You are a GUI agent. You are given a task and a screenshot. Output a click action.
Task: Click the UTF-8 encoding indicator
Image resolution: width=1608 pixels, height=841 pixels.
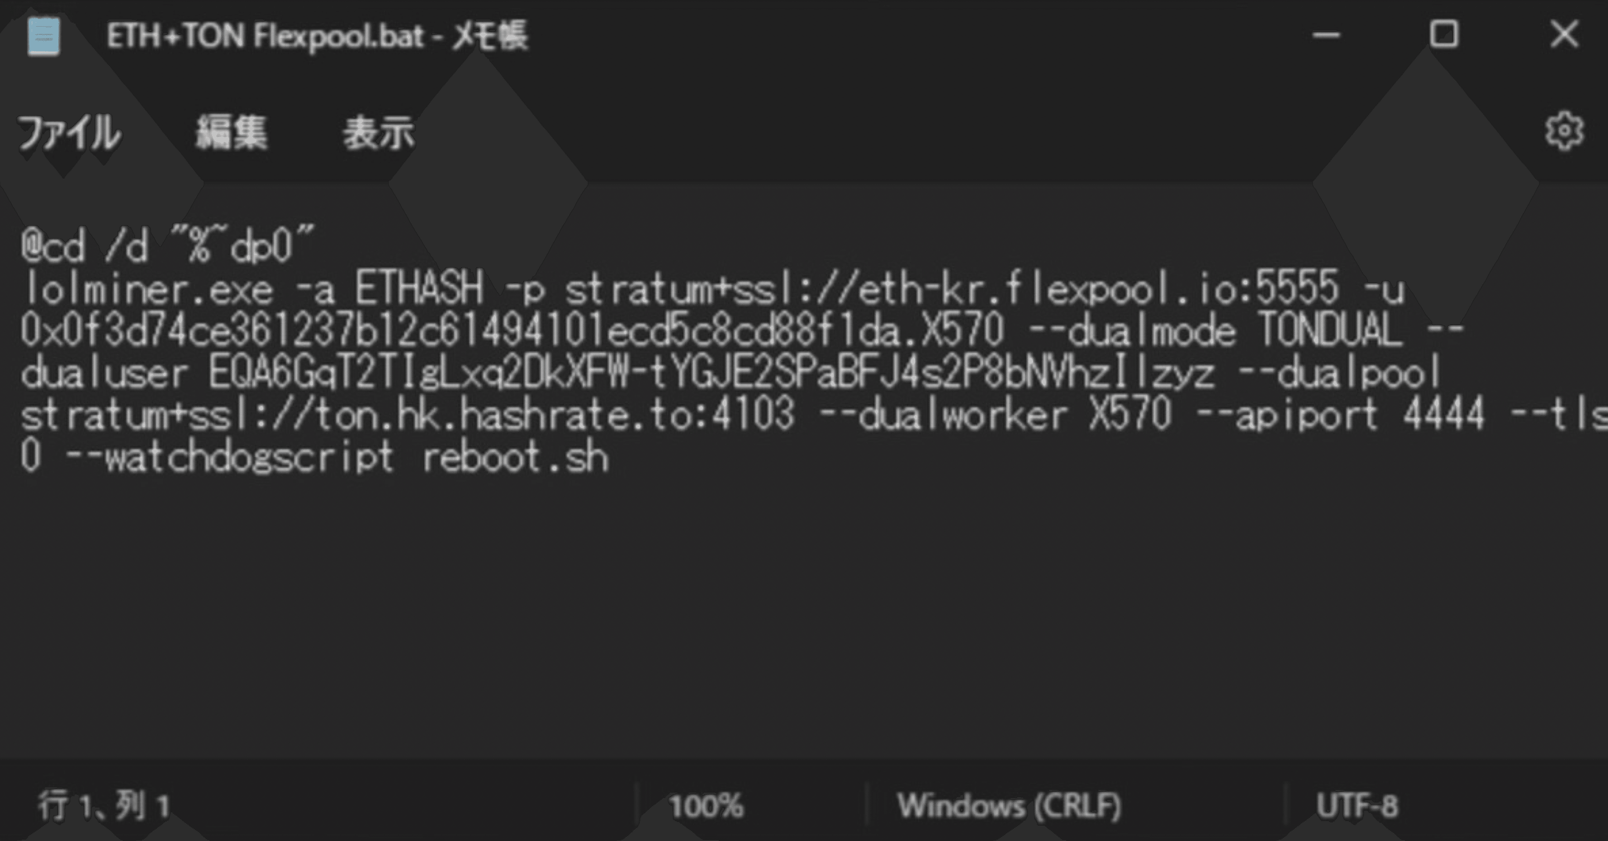click(1359, 806)
